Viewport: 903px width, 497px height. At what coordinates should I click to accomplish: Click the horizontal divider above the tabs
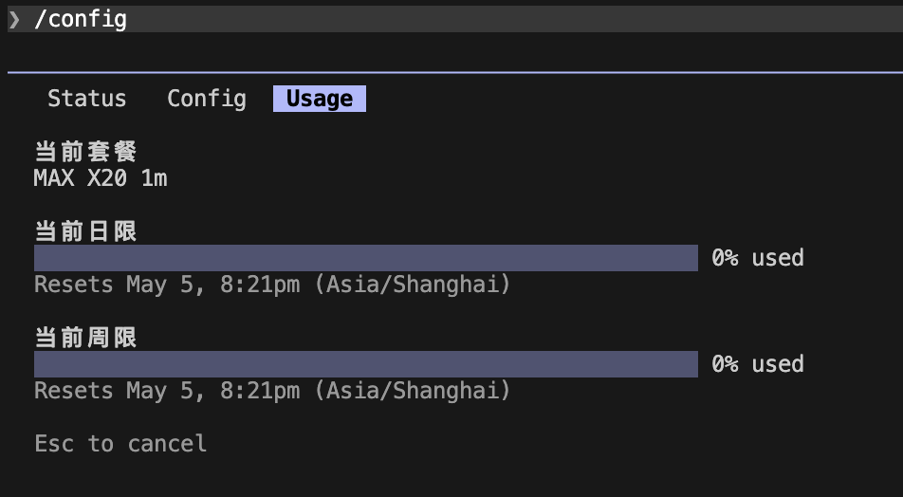point(455,73)
